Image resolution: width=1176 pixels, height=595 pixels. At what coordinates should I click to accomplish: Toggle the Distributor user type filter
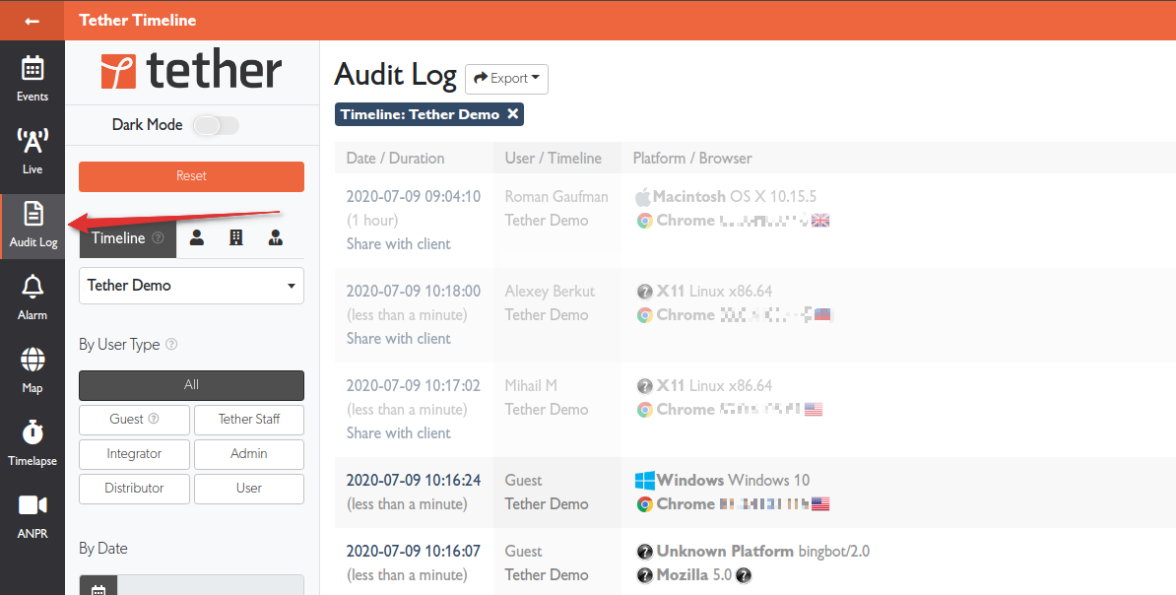[x=134, y=489]
